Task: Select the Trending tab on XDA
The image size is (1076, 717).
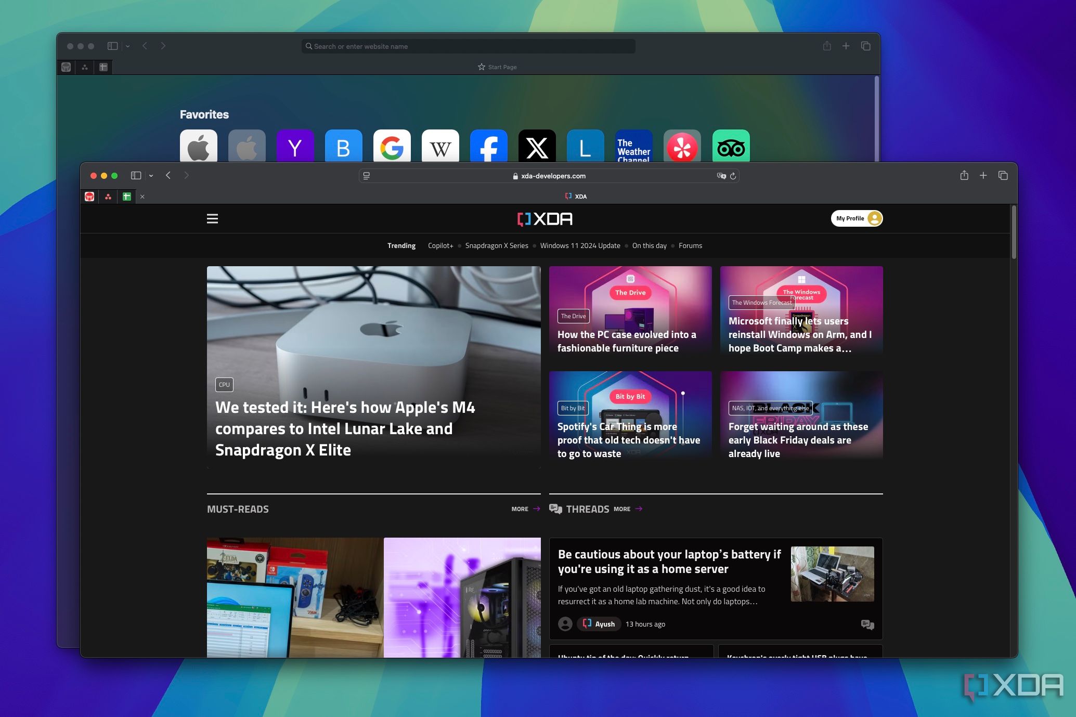Action: coord(401,245)
